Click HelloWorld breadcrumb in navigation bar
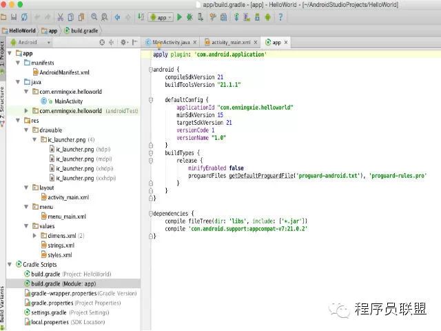Viewport: 441px width, 331px height. click(19, 30)
